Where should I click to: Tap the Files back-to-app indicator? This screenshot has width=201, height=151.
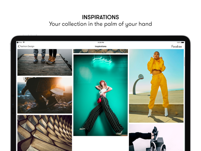coord(20,42)
